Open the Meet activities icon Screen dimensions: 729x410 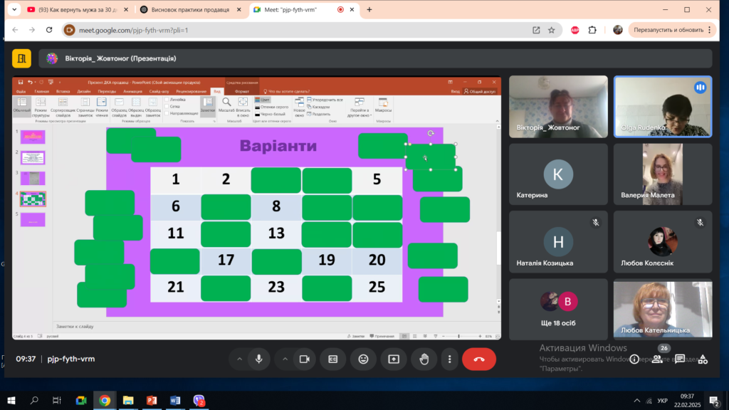(703, 359)
